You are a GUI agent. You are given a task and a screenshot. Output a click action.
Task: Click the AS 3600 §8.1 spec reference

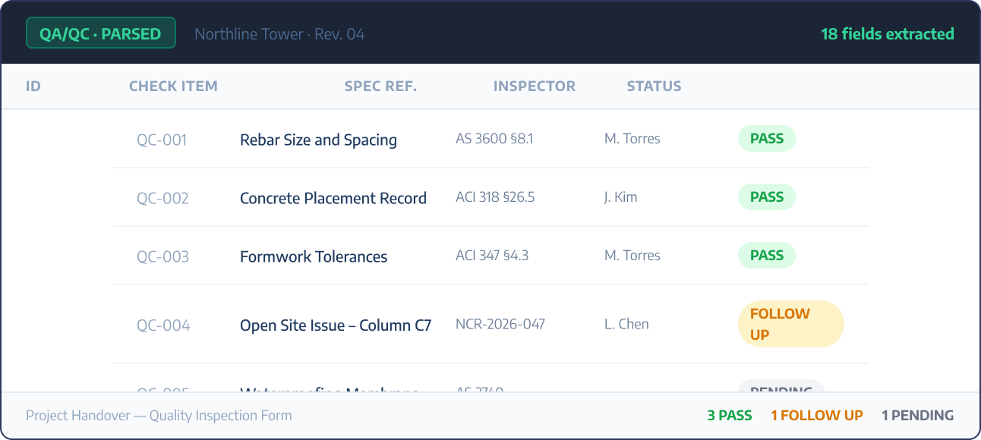494,139
